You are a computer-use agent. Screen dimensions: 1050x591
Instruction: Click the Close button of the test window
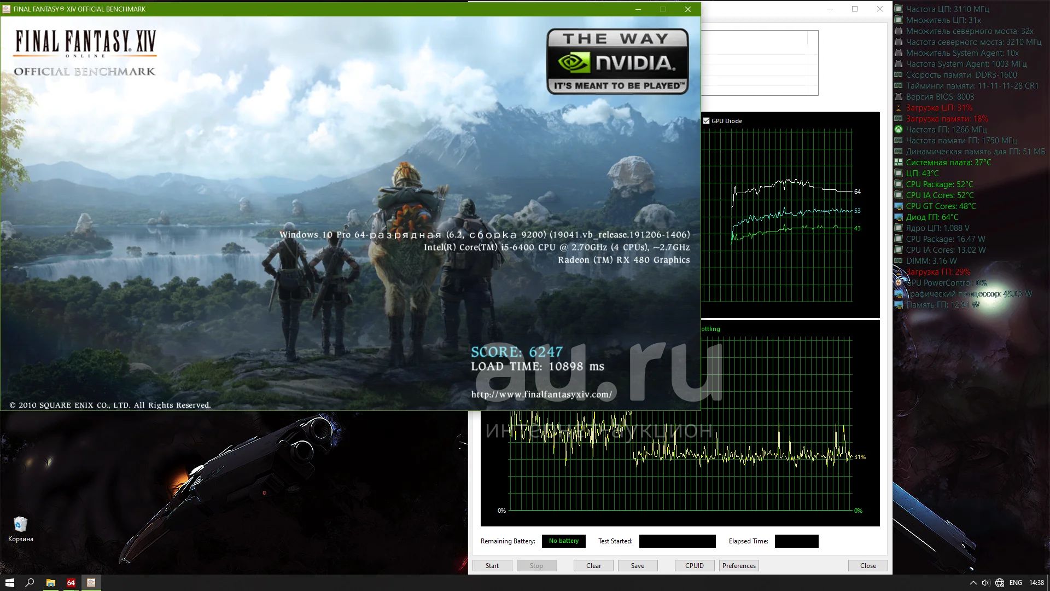[868, 566]
